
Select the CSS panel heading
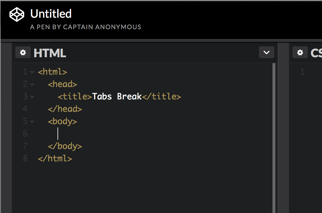click(x=316, y=53)
